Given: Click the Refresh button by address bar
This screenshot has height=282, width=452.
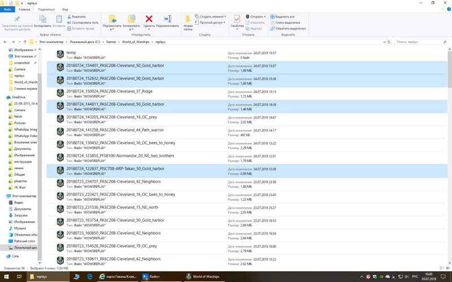Looking at the screenshot, I should click(x=389, y=42).
